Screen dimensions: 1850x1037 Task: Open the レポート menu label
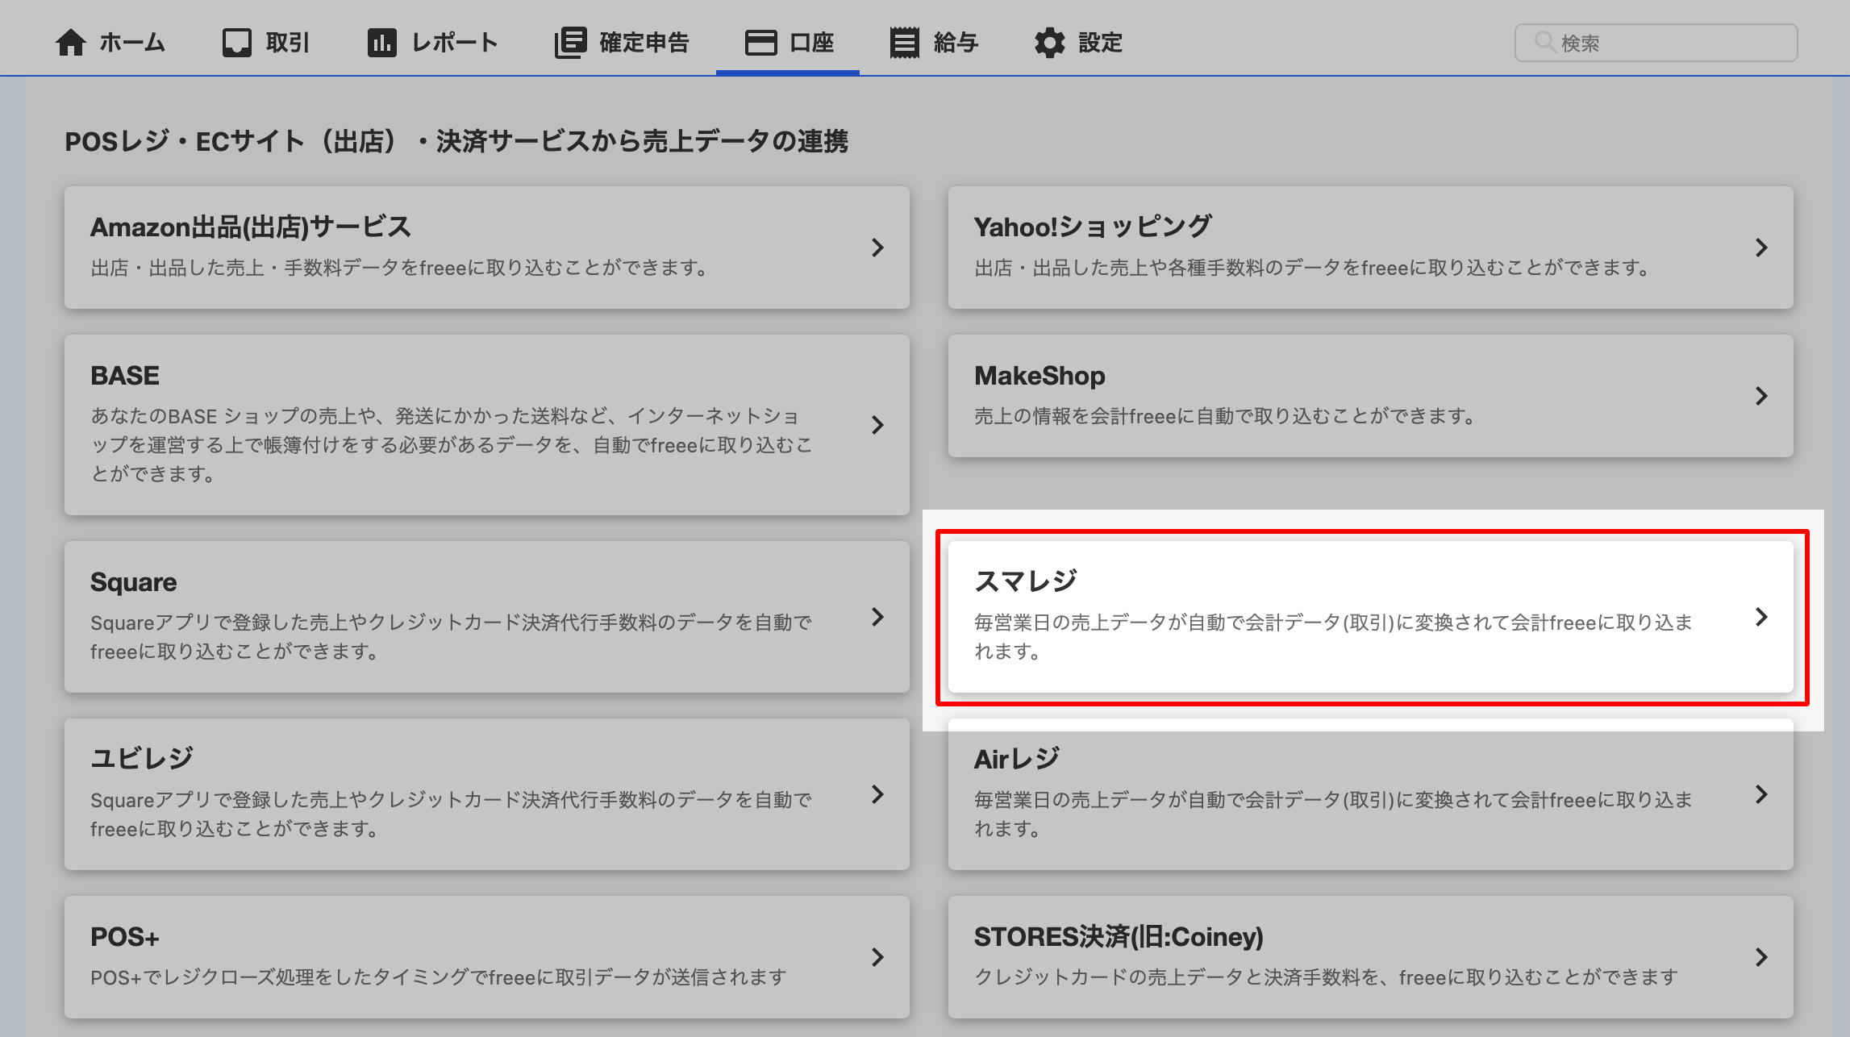tap(455, 42)
